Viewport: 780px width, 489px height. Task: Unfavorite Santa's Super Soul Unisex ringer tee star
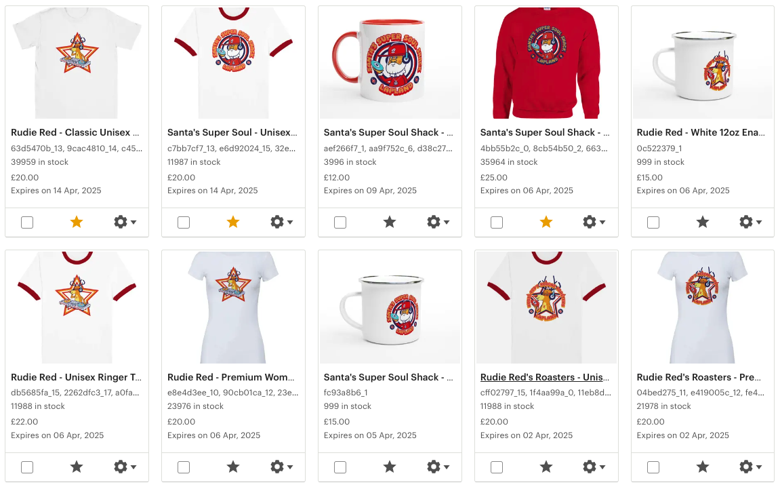[x=233, y=222]
